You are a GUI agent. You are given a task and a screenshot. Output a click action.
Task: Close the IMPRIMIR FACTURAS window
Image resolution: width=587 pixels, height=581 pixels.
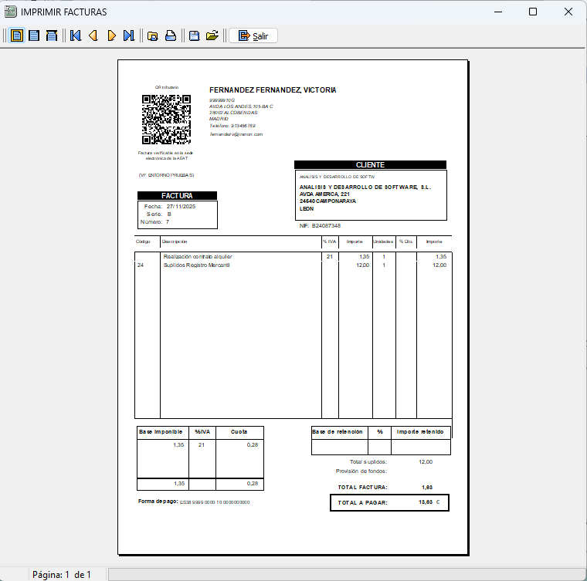[x=568, y=12]
